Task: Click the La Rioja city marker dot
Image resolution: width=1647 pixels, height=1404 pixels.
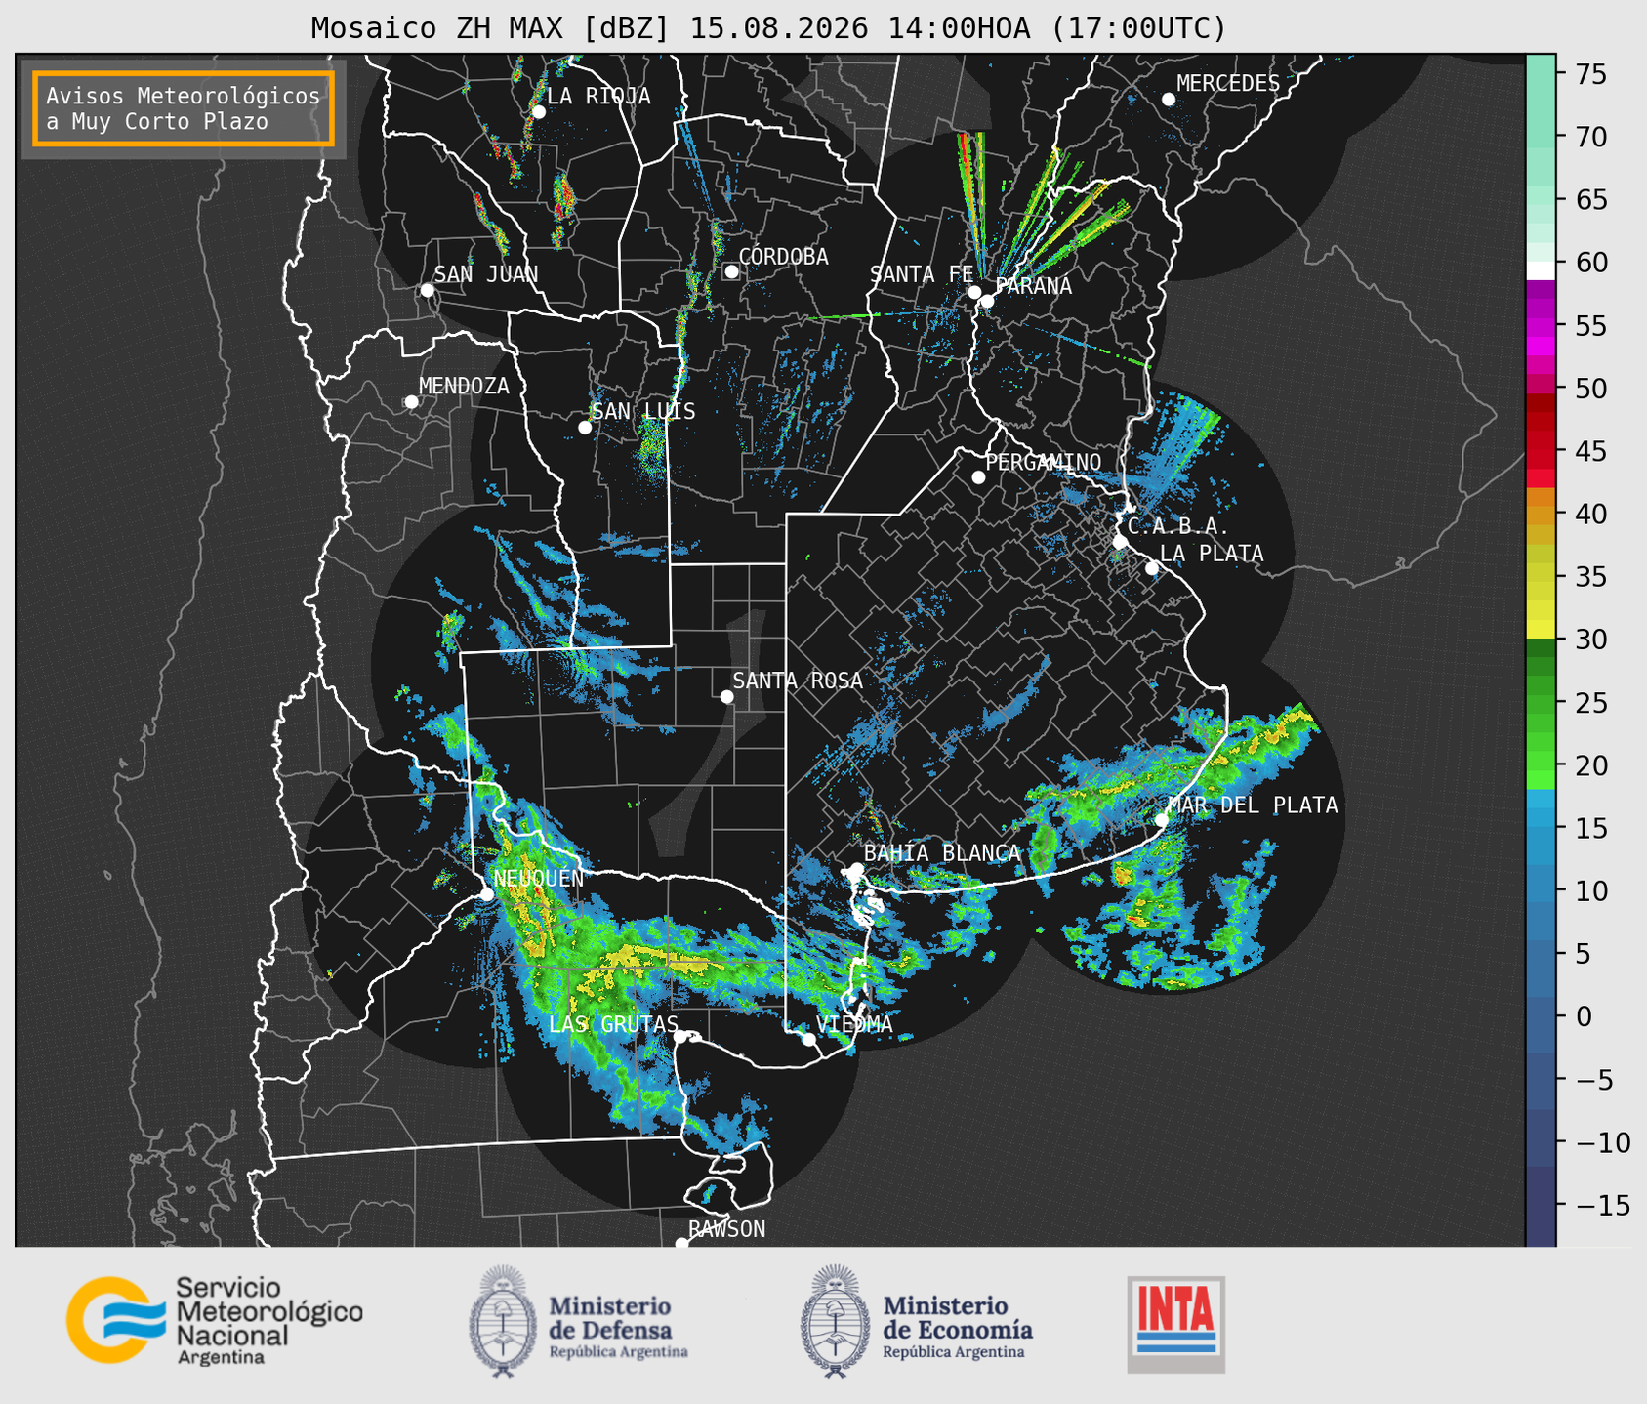Action: tap(538, 112)
